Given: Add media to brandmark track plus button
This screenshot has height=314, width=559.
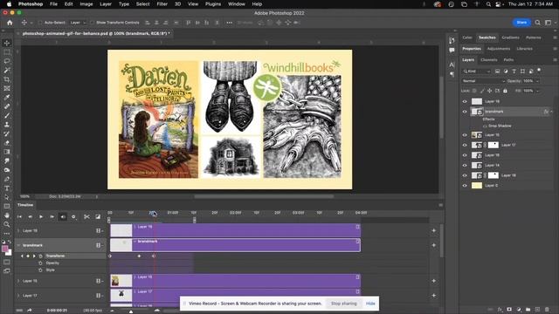Looking at the screenshot, I should click(x=434, y=245).
